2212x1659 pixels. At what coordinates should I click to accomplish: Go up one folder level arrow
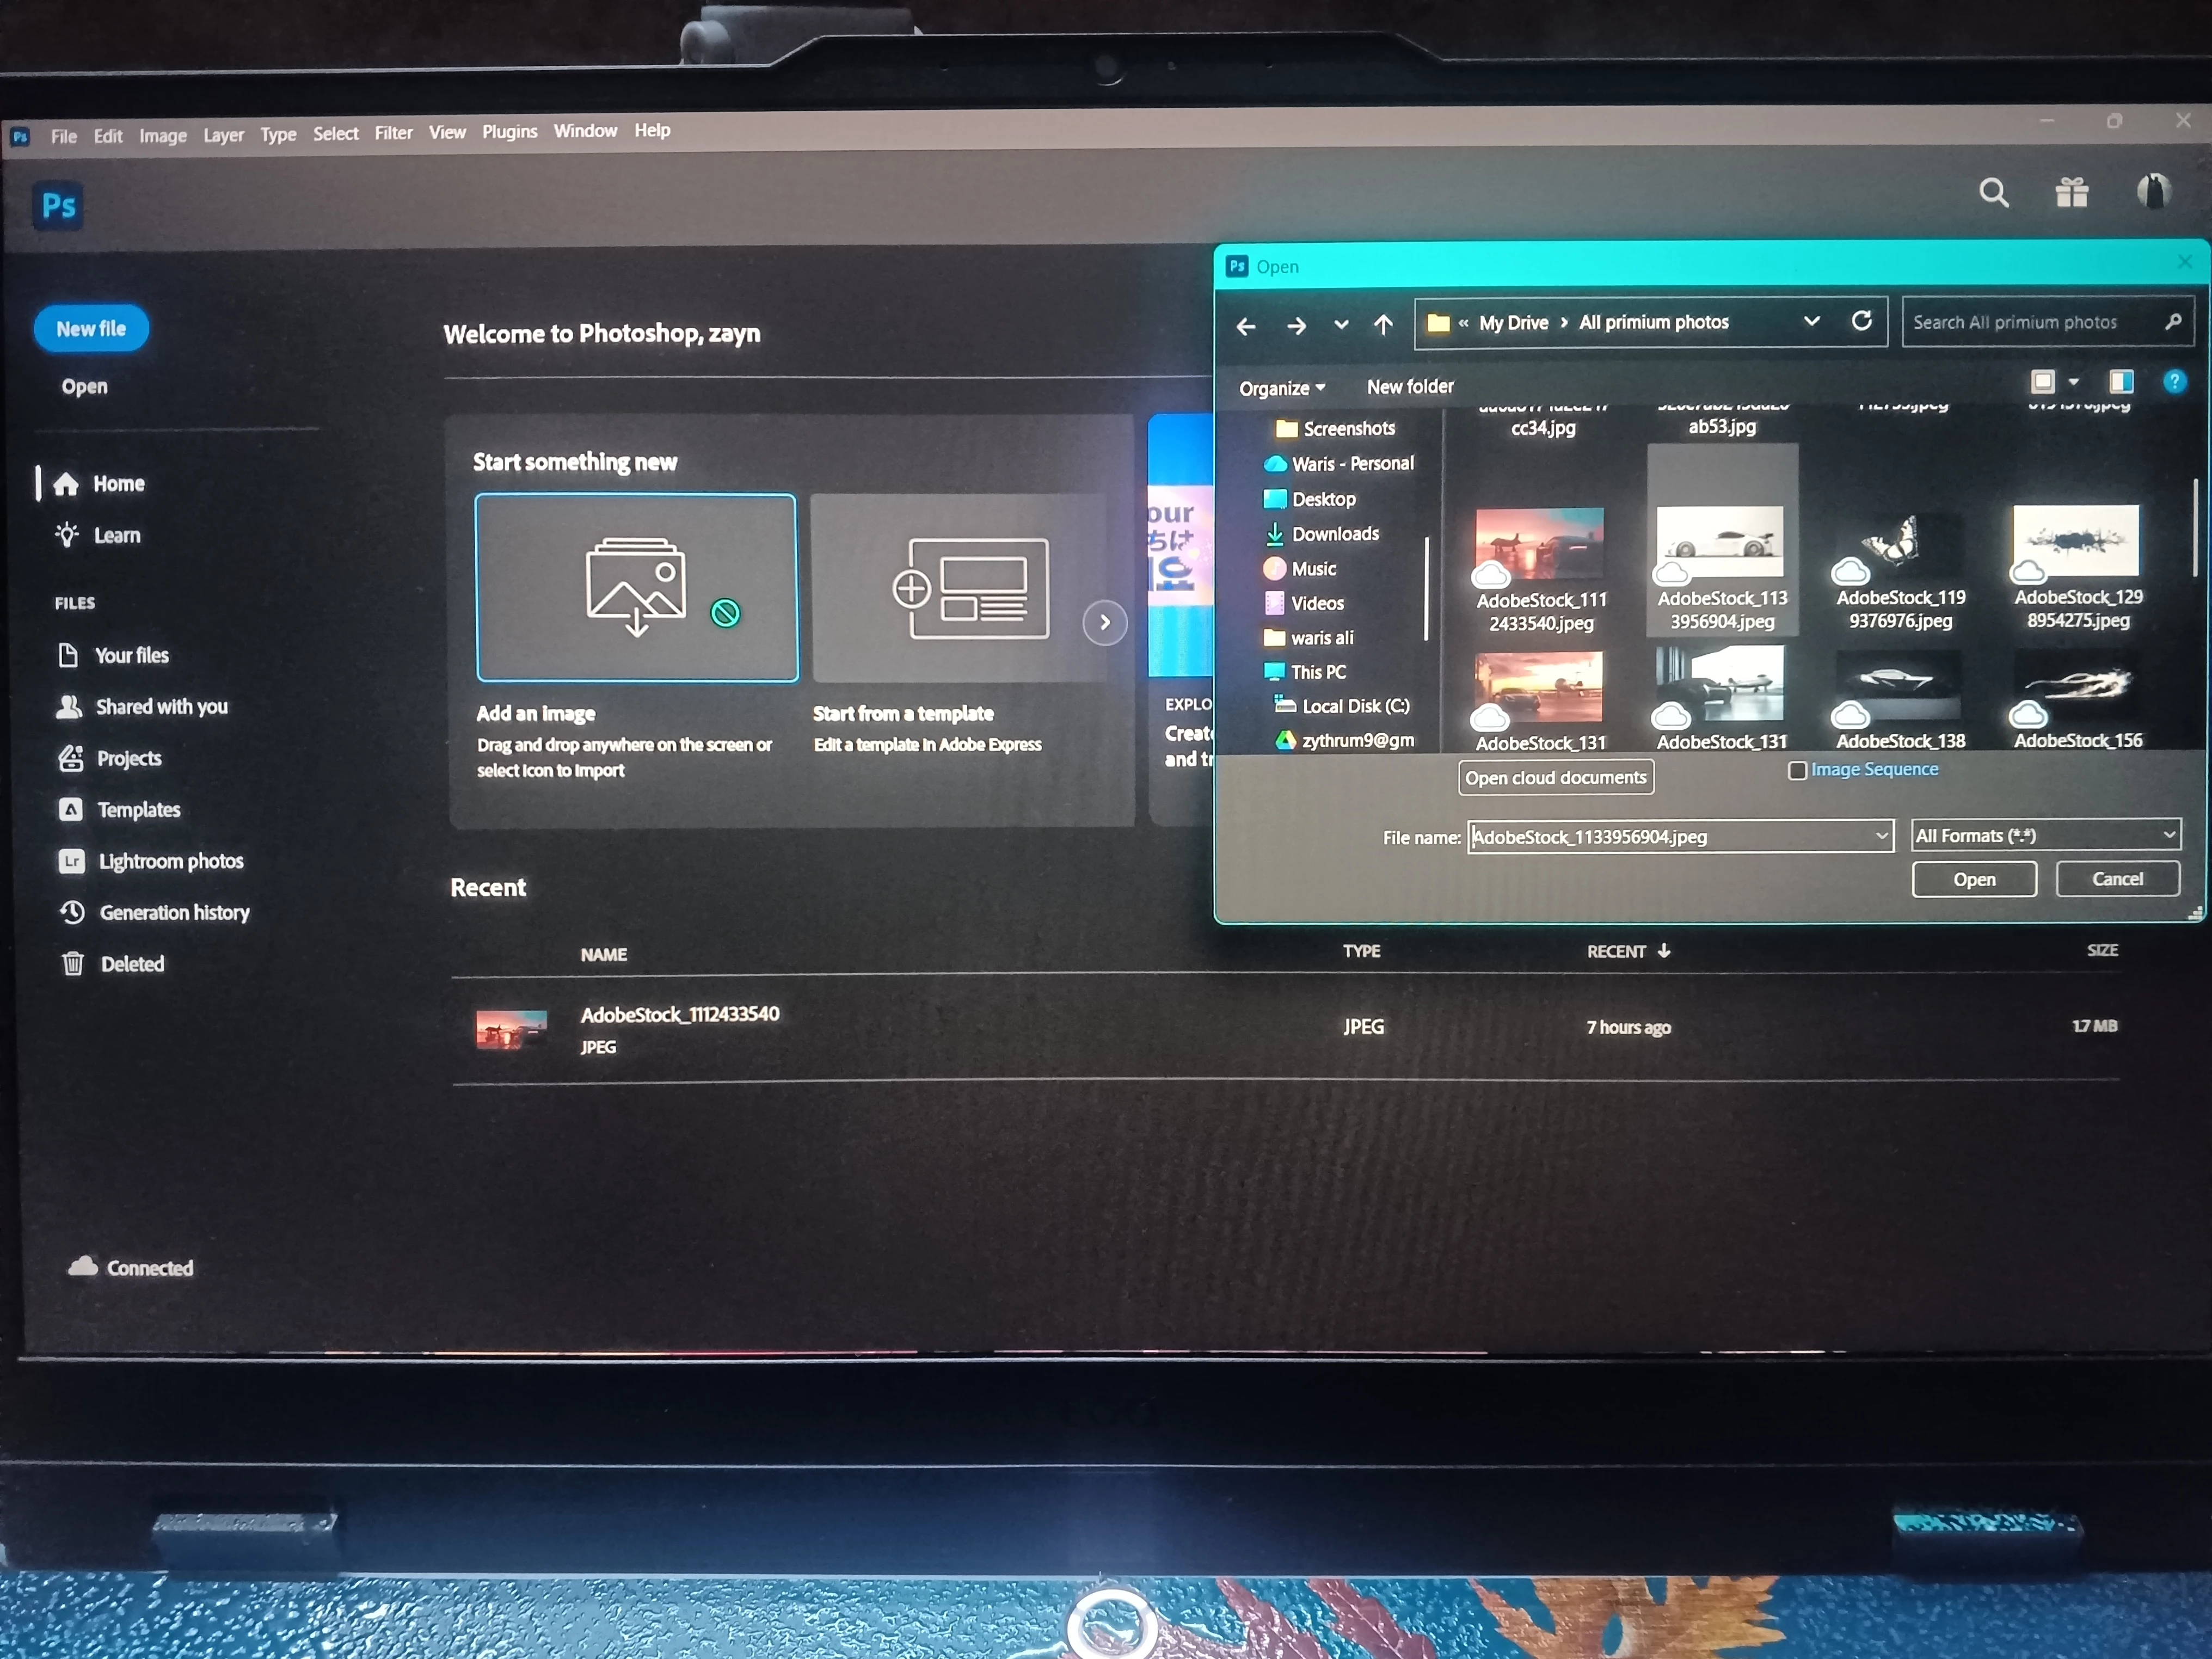tap(1383, 325)
